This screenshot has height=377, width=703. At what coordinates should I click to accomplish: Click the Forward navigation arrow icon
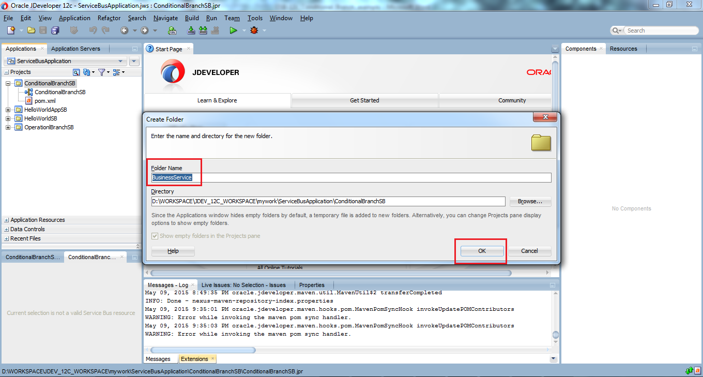pos(145,31)
